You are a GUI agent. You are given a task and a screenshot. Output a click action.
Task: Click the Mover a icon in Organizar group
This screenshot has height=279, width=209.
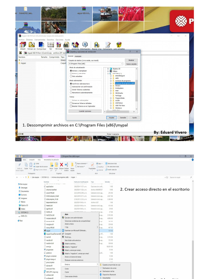51,165
